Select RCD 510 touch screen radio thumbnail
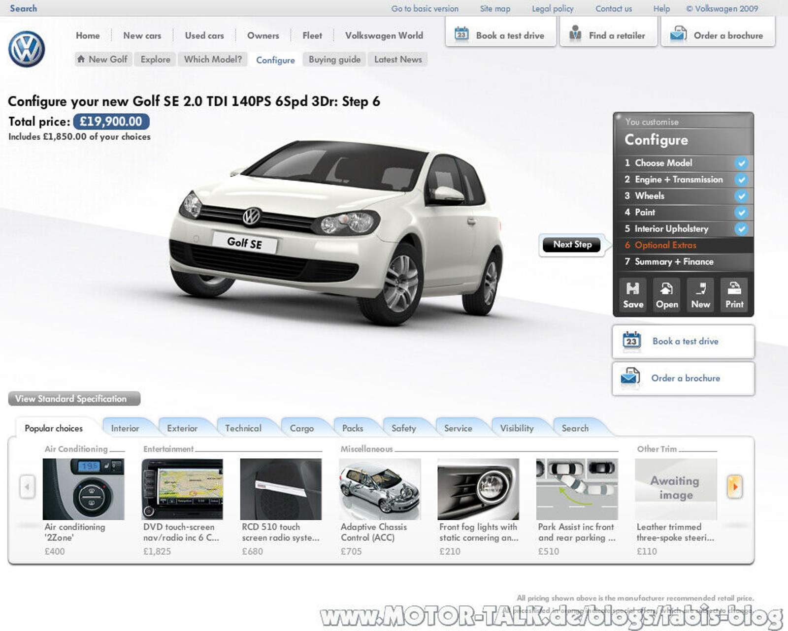The height and width of the screenshot is (631, 788). point(281,489)
